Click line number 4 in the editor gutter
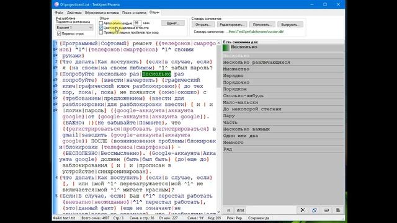The image size is (397, 223). coord(56,178)
